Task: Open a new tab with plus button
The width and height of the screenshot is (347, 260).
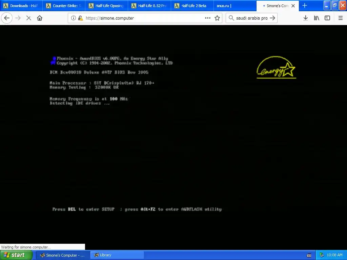Action: [x=305, y=5]
